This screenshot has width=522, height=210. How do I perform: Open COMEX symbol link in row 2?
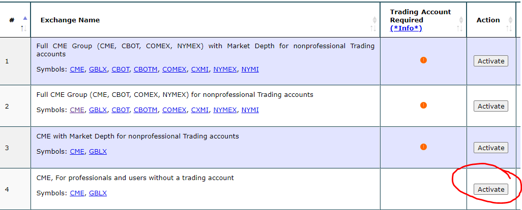(x=174, y=110)
